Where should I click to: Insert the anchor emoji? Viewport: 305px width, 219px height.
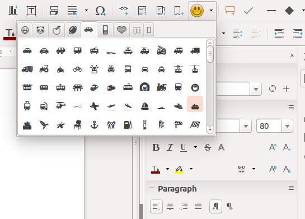point(95,124)
